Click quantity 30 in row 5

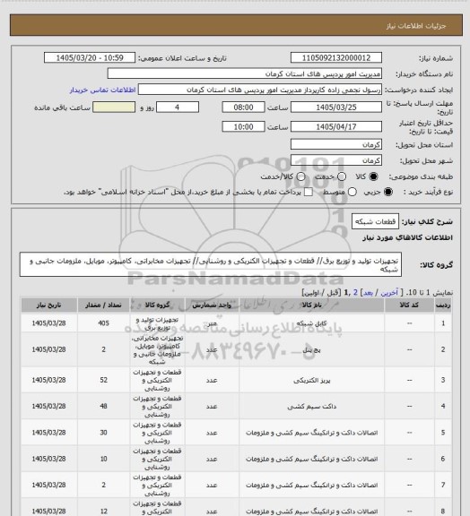tap(103, 433)
